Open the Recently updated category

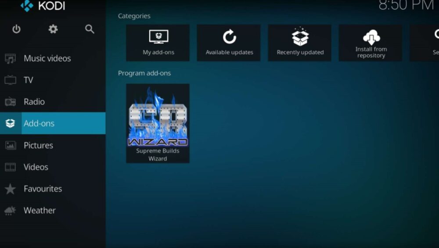(300, 43)
